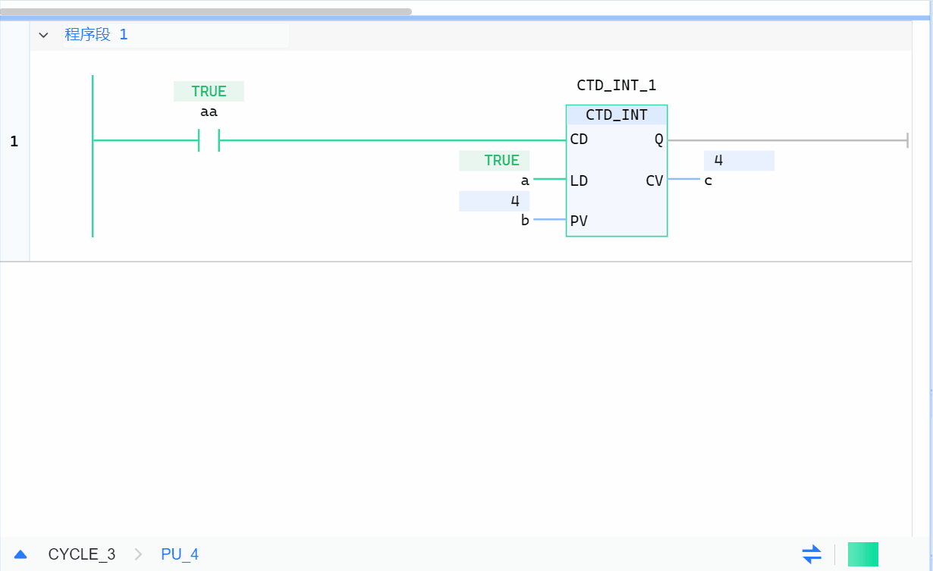Click the blue swap arrows icon
Viewport: 933px width, 571px height.
(x=812, y=554)
